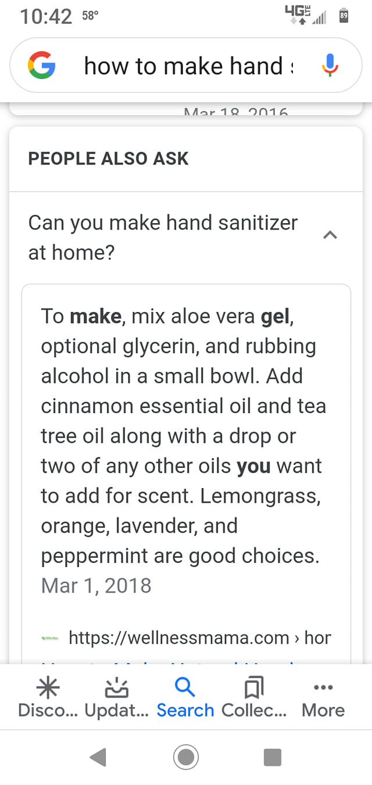This screenshot has height=785, width=372.
Task: Collapse the hand sanitizer question with the chevron
Action: [x=330, y=235]
